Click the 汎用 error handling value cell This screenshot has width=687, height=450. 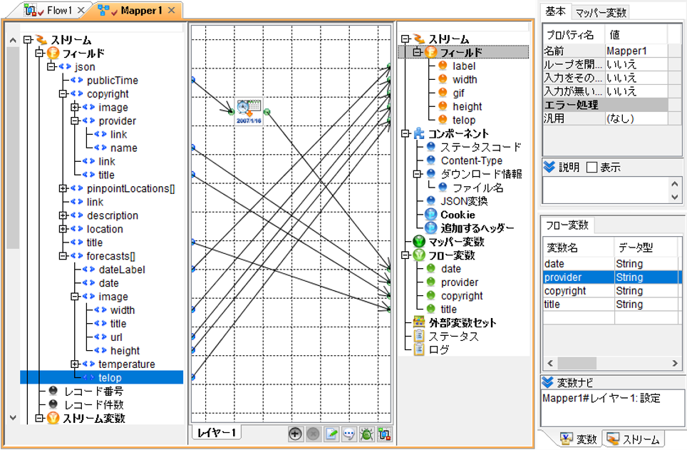pos(636,118)
